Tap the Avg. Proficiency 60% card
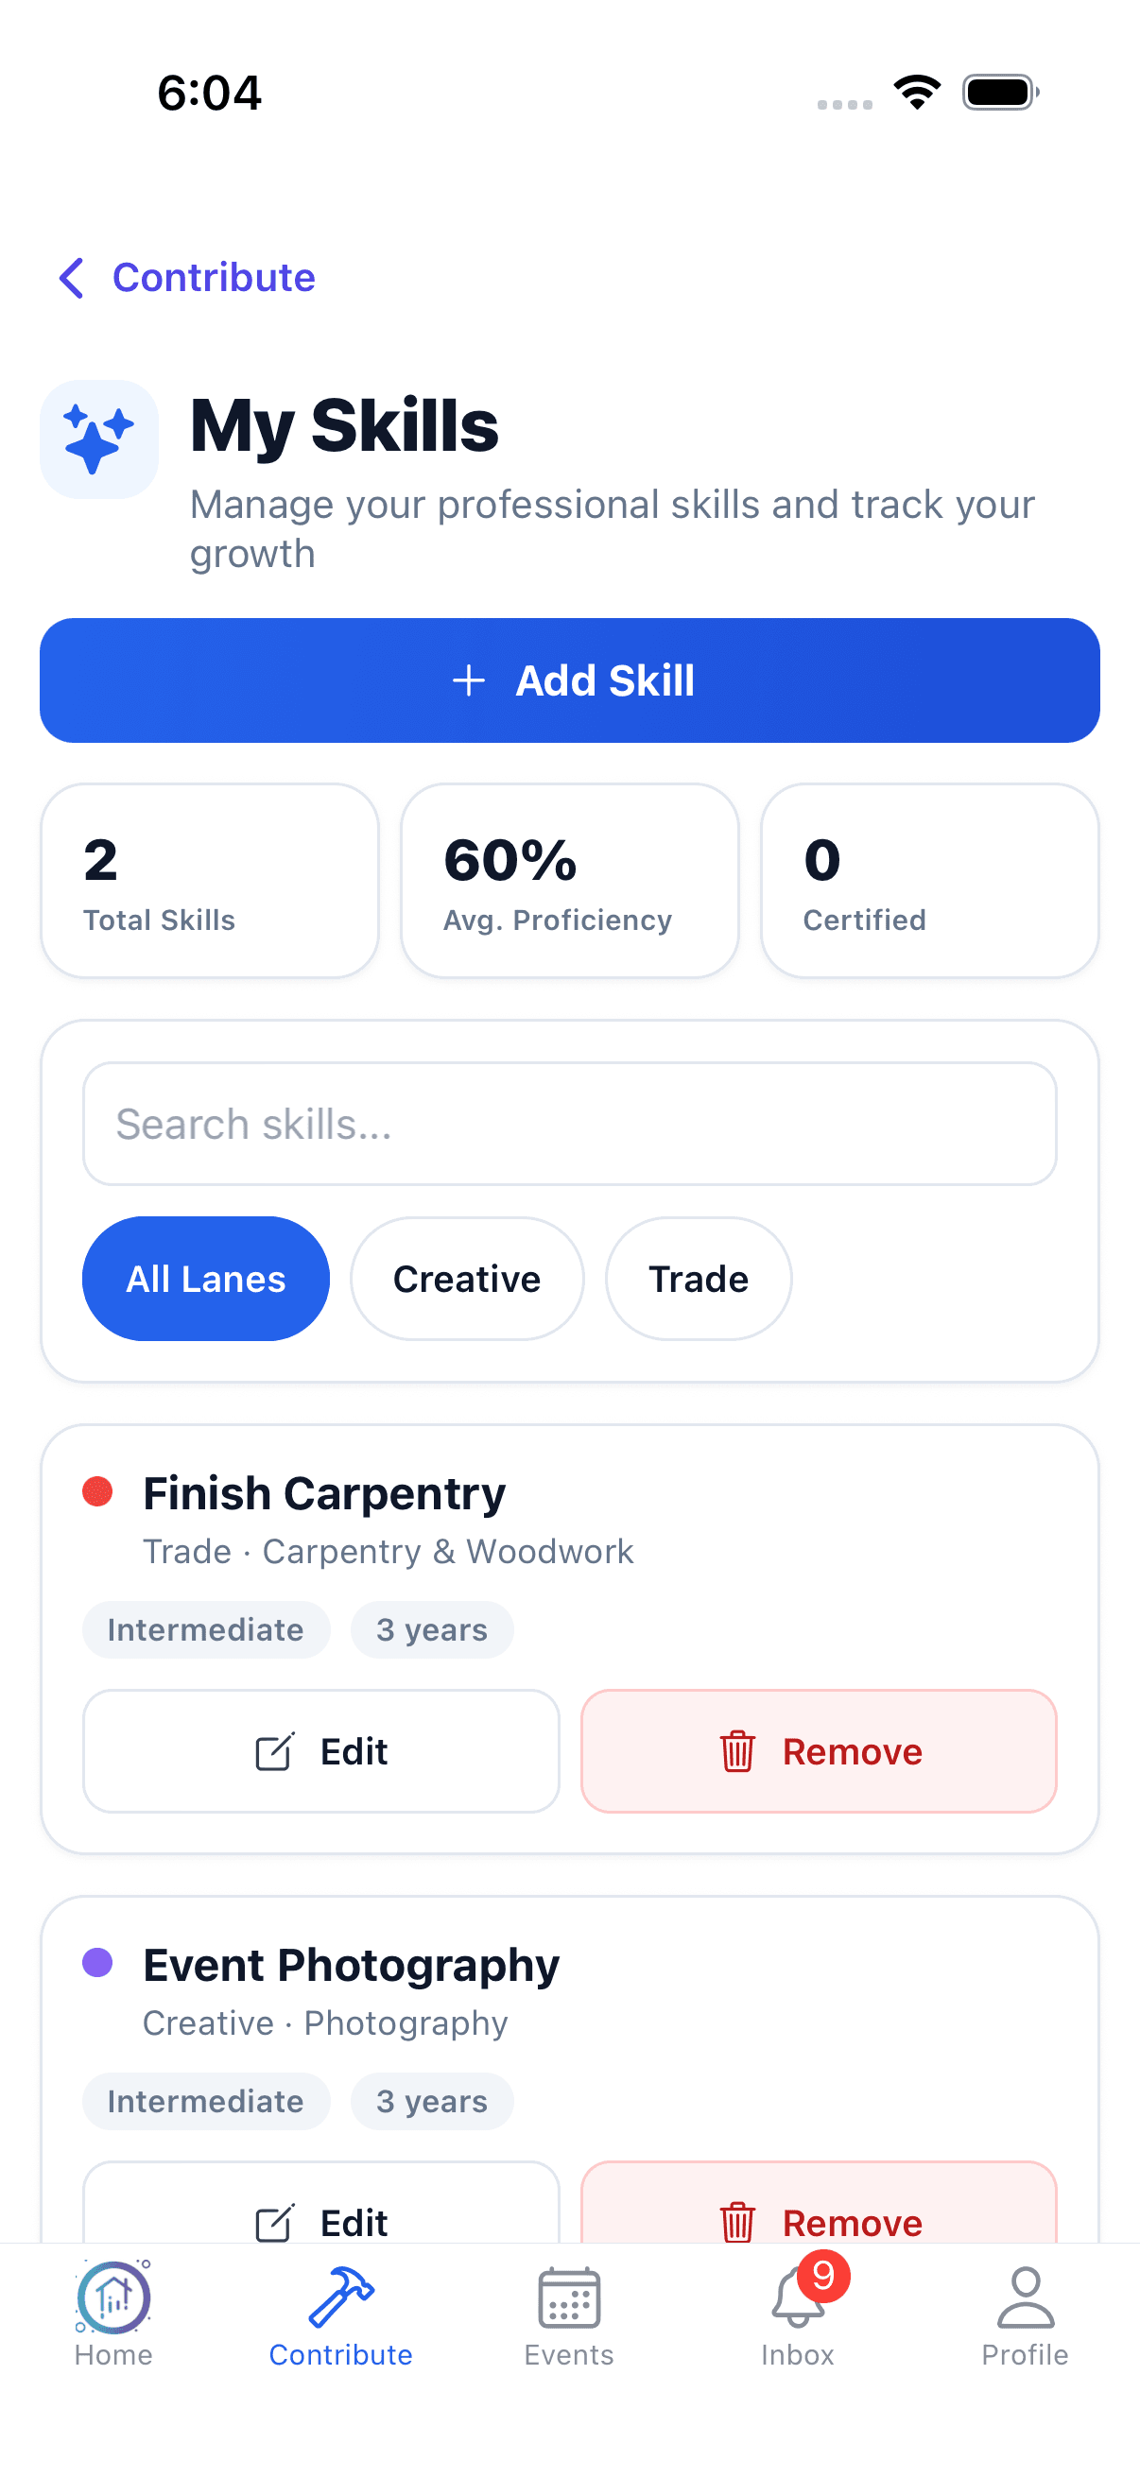This screenshot has height=2478, width=1140. [569, 880]
